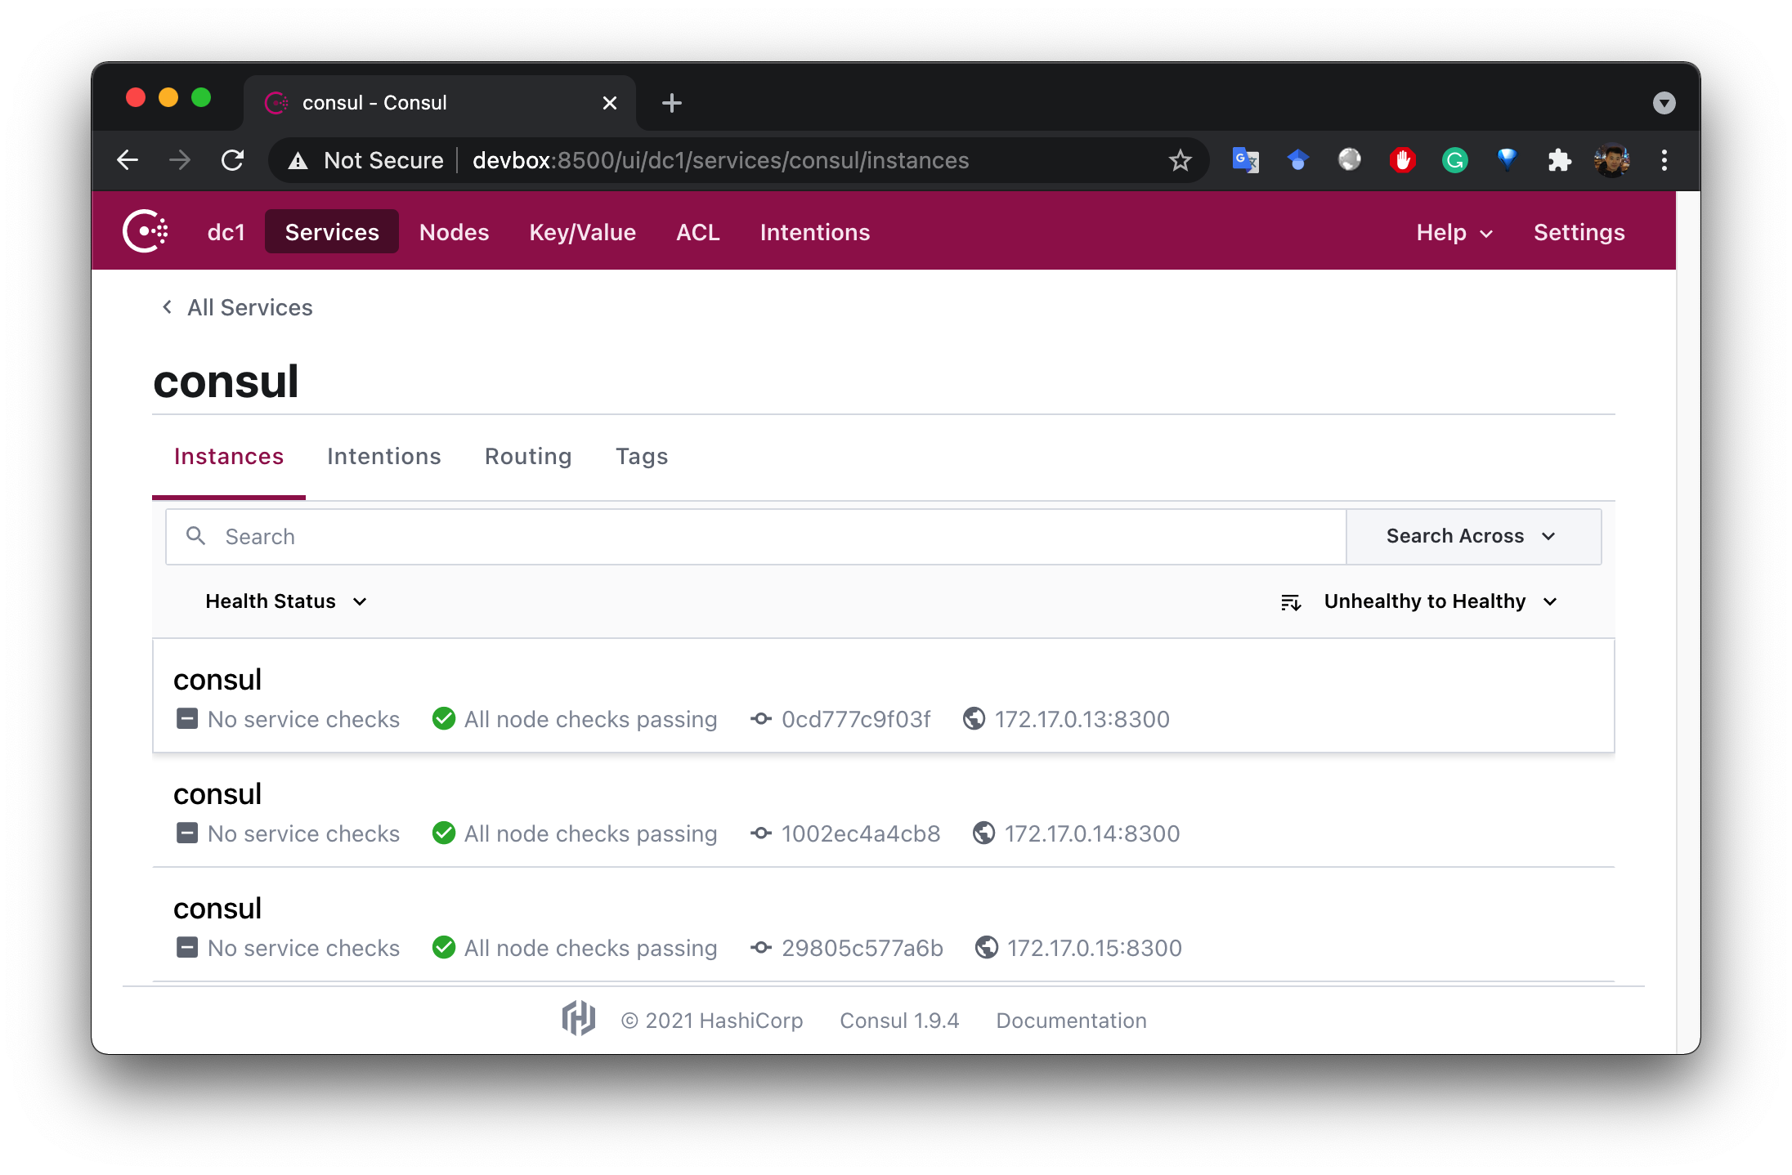Open the Grammarly extension icon
The width and height of the screenshot is (1792, 1175).
(x=1455, y=160)
